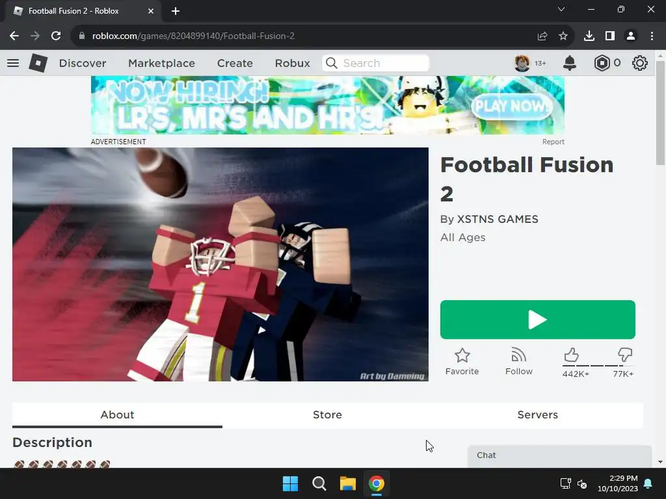The height and width of the screenshot is (499, 666).
Task: Switch to the About tab
Action: coord(117,415)
